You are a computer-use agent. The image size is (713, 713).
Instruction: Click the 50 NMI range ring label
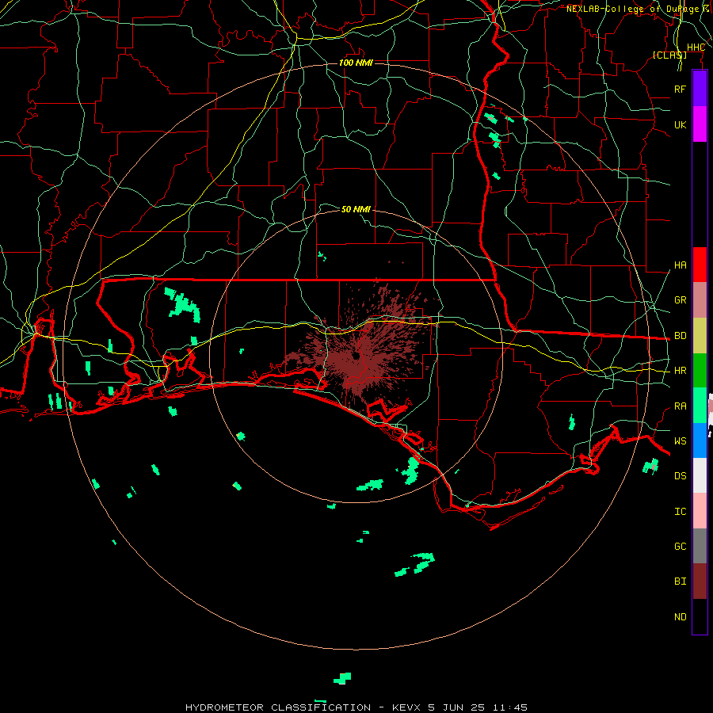(x=356, y=209)
